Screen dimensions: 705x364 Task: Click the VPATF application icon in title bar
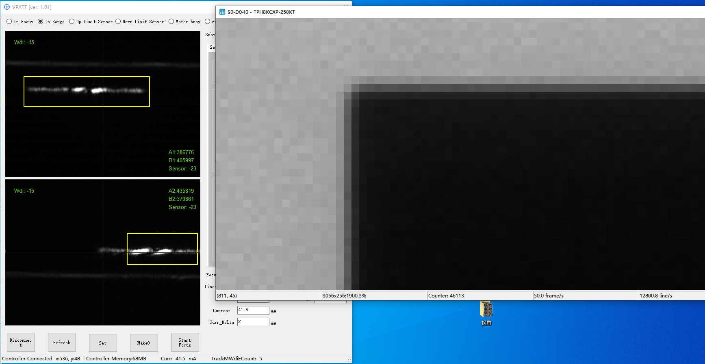7,7
